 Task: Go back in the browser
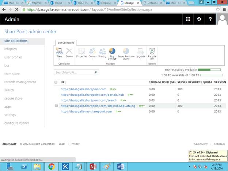tap(4, 9)
